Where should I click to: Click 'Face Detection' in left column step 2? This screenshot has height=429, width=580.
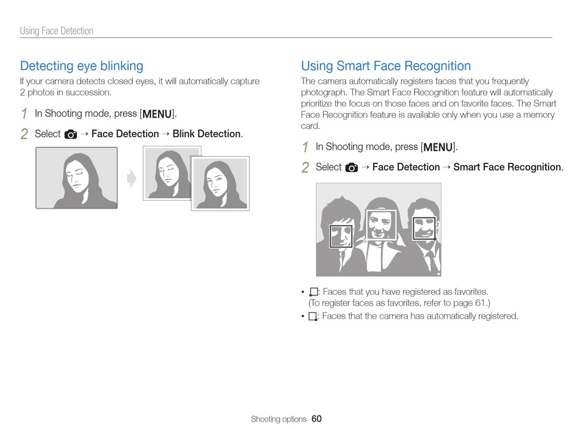tap(125, 134)
